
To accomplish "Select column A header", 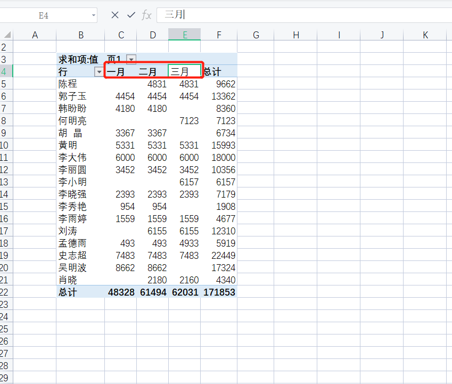I will 35,35.
